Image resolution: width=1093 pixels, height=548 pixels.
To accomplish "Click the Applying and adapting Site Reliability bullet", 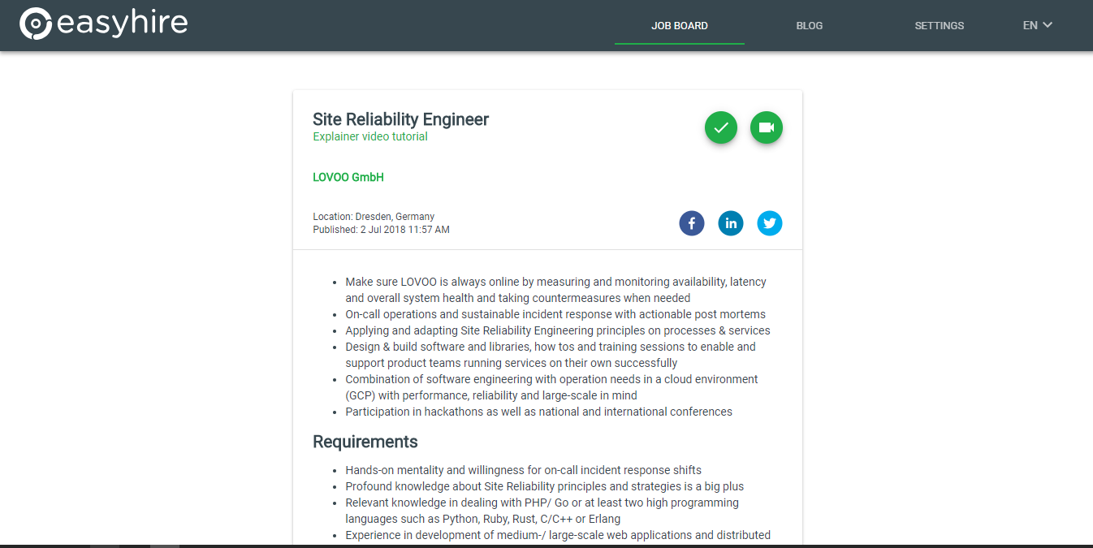I will pos(558,330).
